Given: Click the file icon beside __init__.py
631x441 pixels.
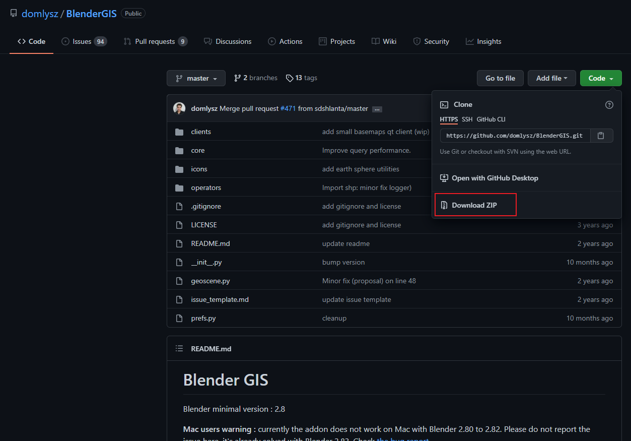Looking at the screenshot, I should pos(179,263).
